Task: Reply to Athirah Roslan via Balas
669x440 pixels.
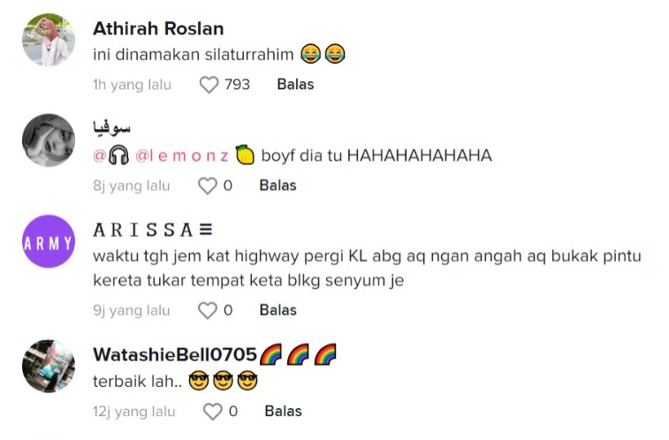Action: (x=295, y=85)
